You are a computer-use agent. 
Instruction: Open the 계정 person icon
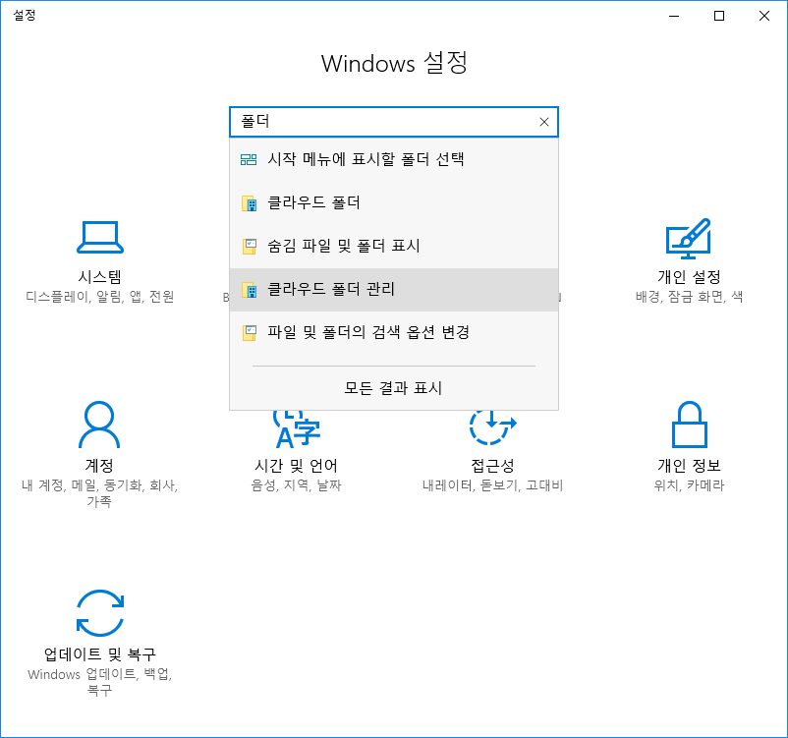[x=99, y=425]
